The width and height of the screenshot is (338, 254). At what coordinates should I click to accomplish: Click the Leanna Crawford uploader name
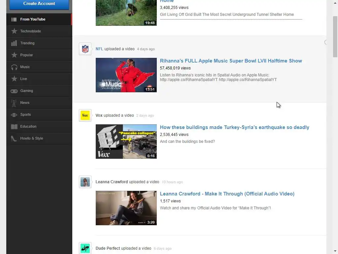(112, 182)
